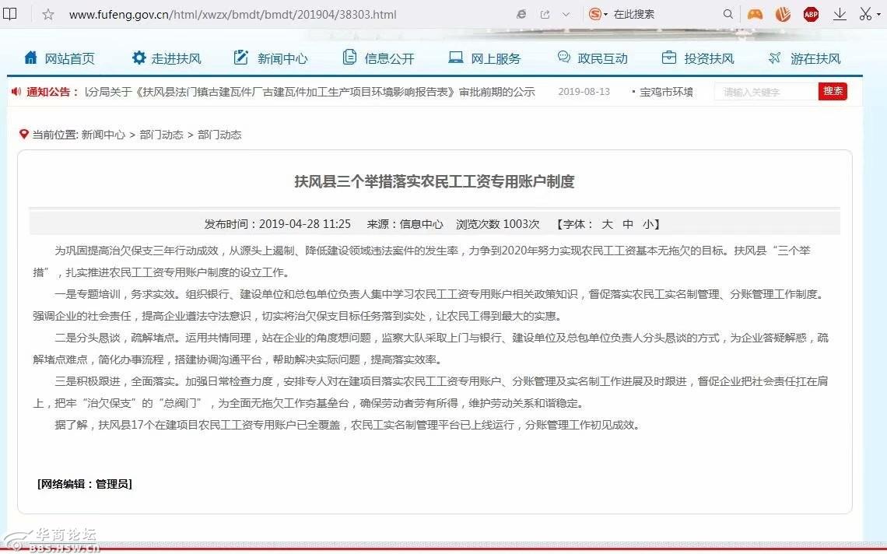887x554 pixels.
Task: Click the IE compatibility mode icon
Action: [x=521, y=14]
